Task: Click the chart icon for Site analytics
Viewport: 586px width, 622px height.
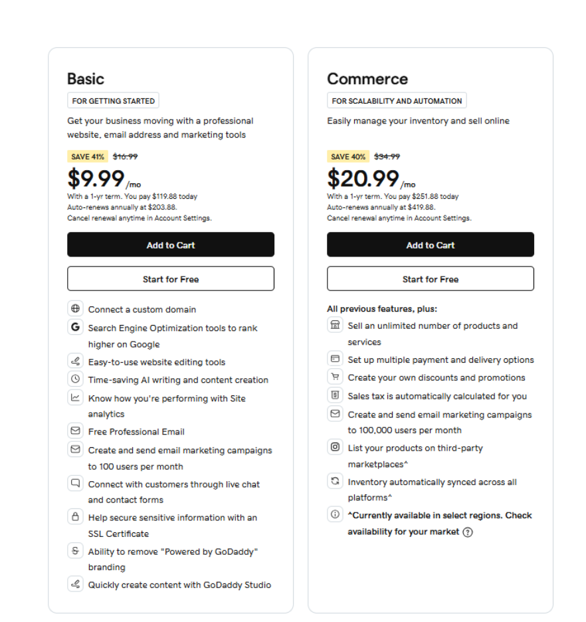Action: 75,397
